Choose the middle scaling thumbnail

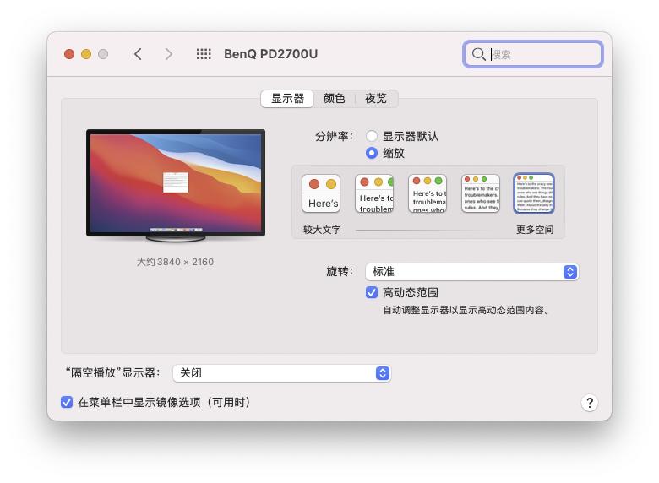[x=428, y=193]
